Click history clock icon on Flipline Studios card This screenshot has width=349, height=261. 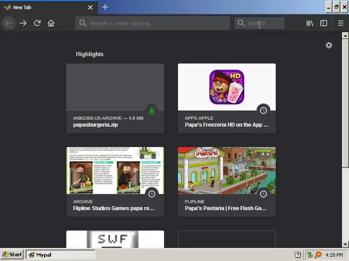click(x=152, y=194)
